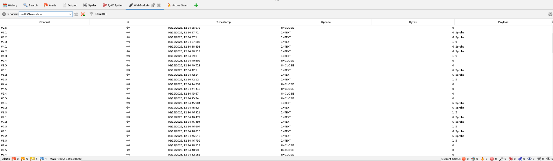Click the direction arrow in row #3.2
This screenshot has width=553, height=161.
coord(128,37)
